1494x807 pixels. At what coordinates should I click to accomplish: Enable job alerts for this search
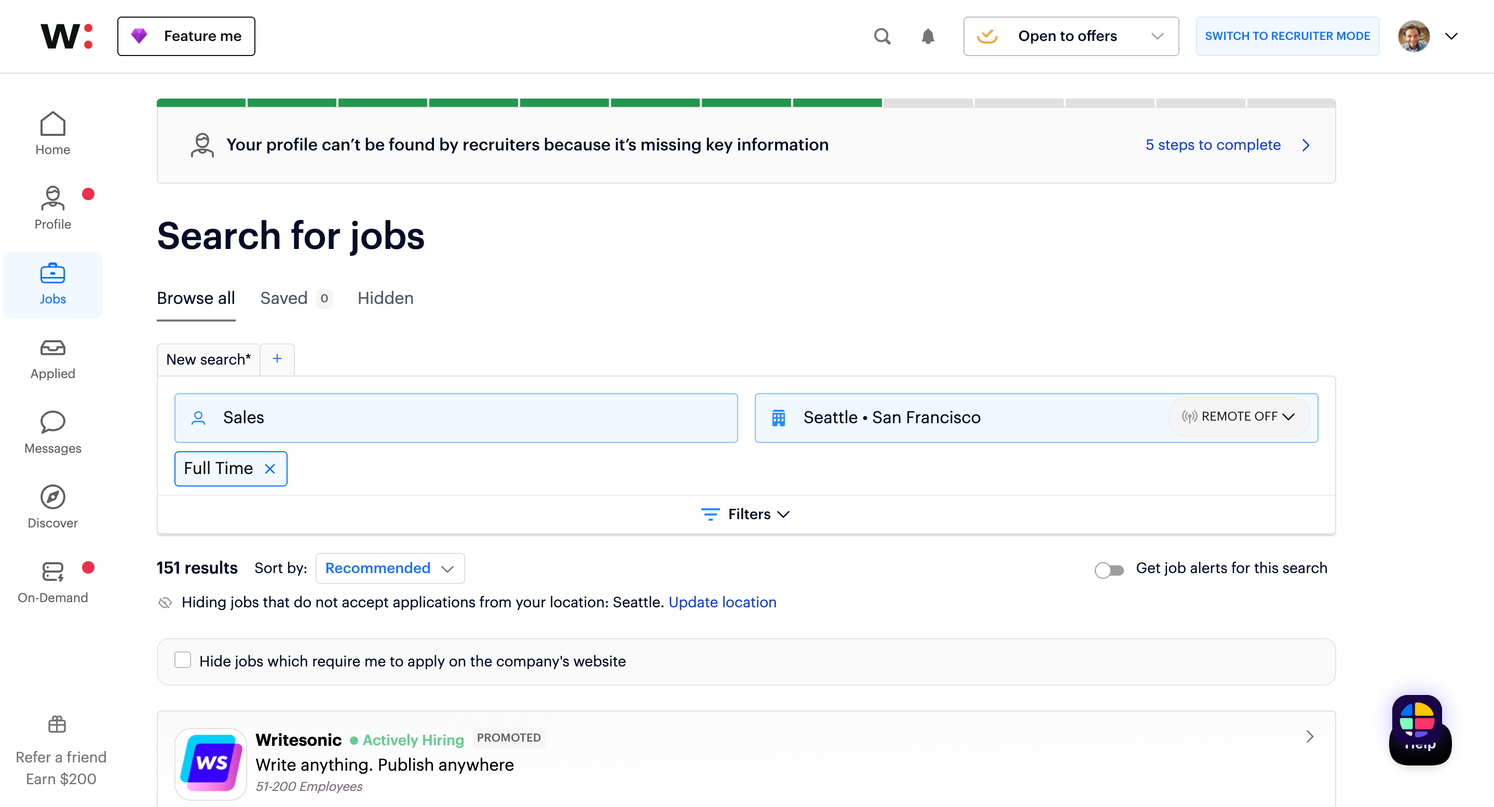point(1108,570)
